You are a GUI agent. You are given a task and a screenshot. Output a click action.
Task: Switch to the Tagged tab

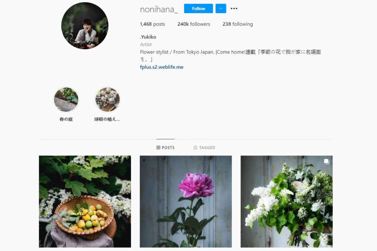click(x=204, y=148)
